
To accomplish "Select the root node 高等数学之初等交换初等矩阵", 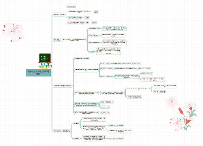I will (x=39, y=73).
